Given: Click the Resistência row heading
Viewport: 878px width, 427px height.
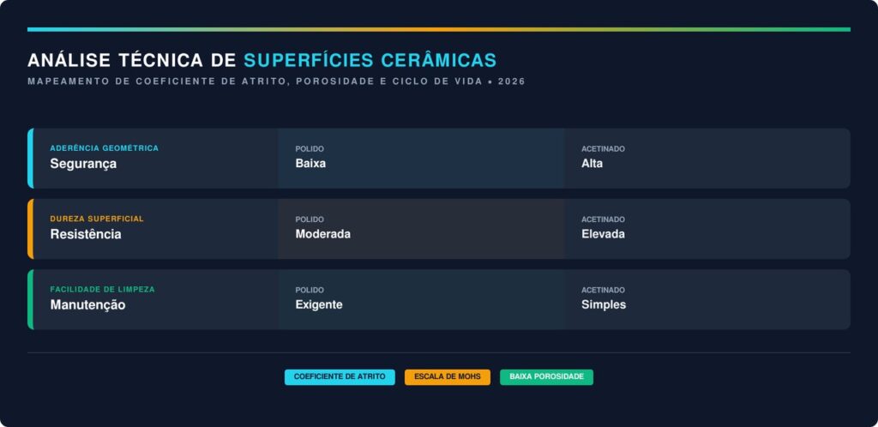Looking at the screenshot, I should click(86, 234).
